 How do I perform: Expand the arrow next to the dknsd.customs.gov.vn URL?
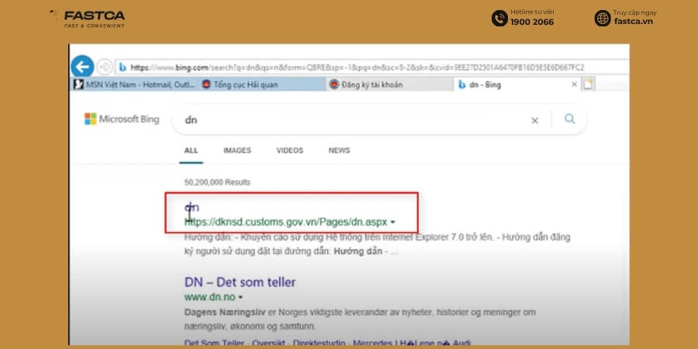click(392, 222)
